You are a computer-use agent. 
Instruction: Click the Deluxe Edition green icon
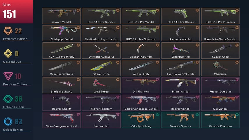[x=8, y=99]
